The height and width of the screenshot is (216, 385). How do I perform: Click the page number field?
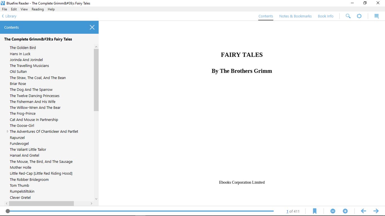pos(287,211)
